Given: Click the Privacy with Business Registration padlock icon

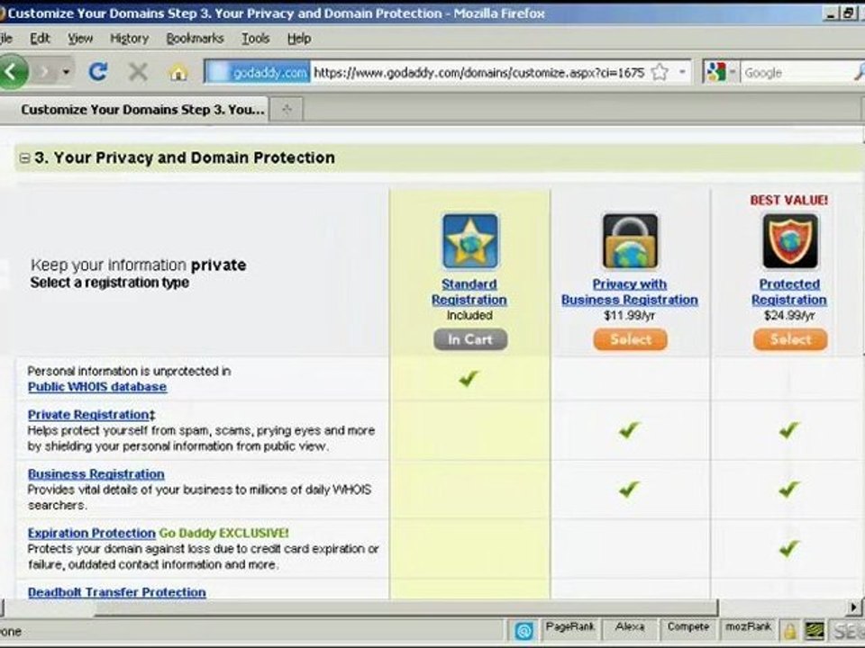Looking at the screenshot, I should [x=630, y=241].
